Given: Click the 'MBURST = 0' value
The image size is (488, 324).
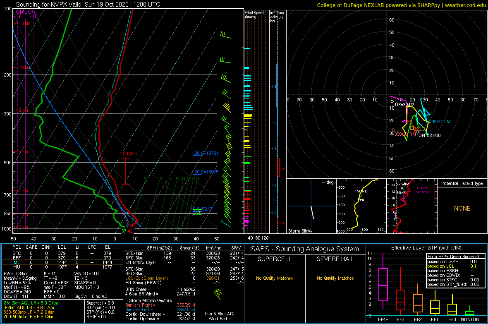Looking at the screenshot, I should point(87,287).
